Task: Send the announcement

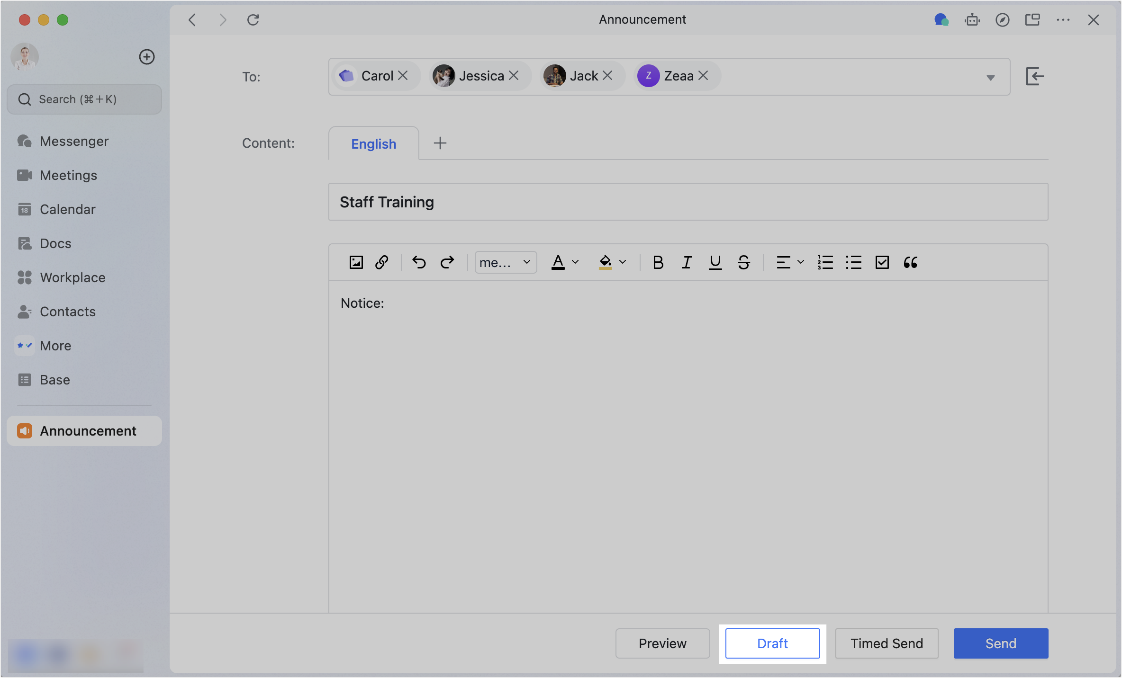Action: tap(1001, 643)
